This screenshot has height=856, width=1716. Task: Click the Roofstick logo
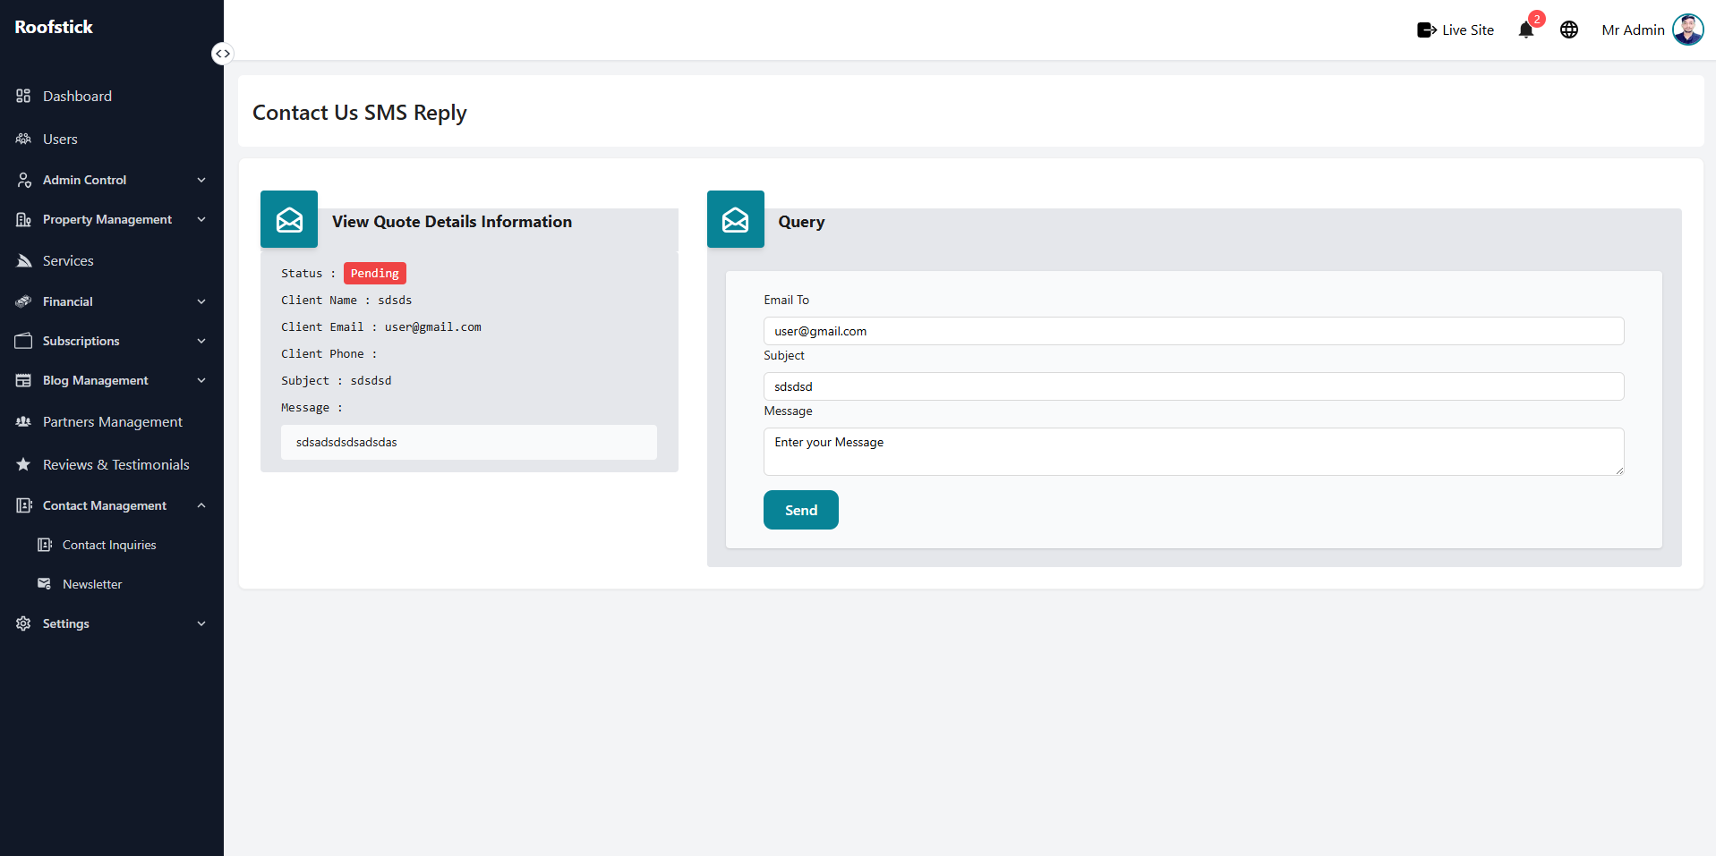tap(54, 27)
